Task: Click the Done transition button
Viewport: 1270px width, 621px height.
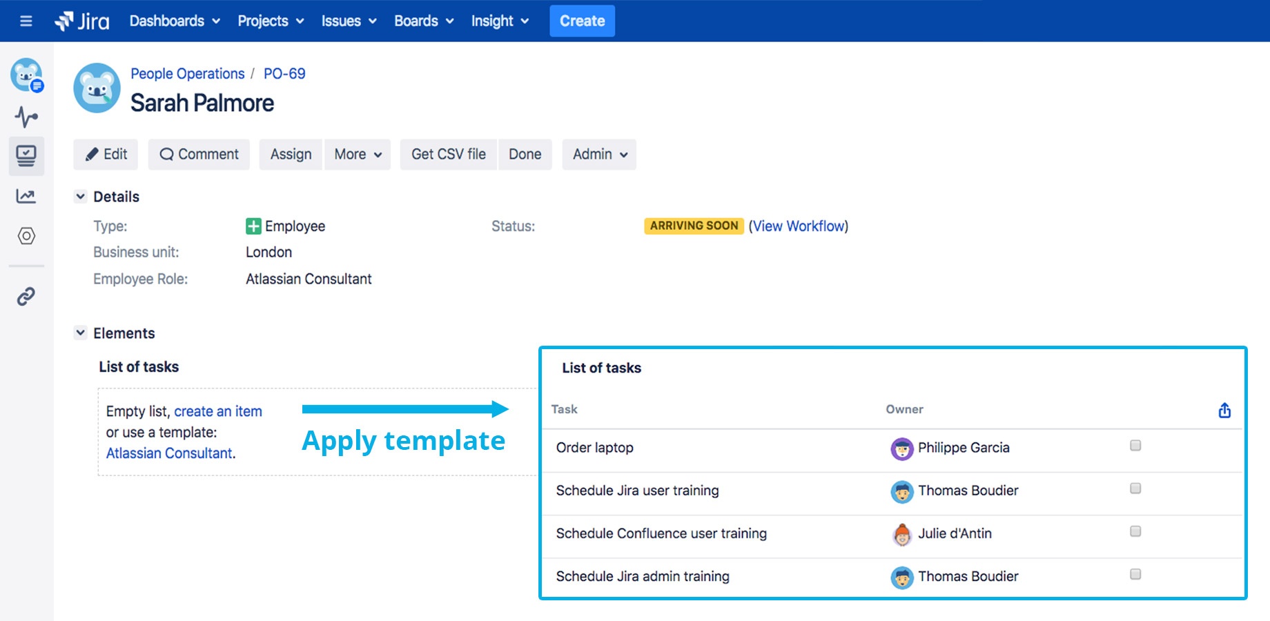Action: coord(525,155)
